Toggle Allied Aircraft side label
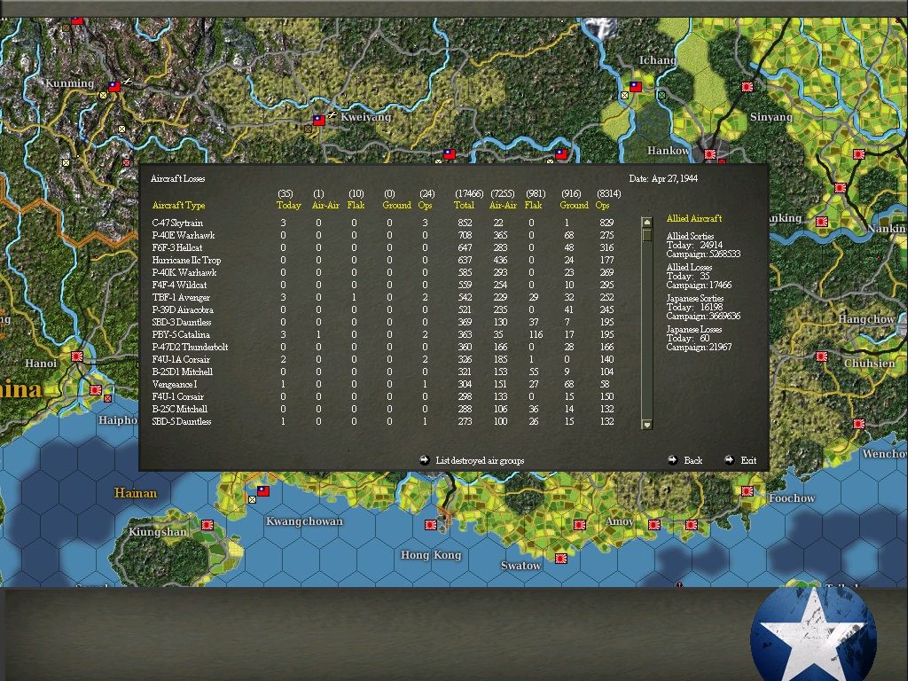Image resolution: width=915 pixels, height=681 pixels. (694, 218)
